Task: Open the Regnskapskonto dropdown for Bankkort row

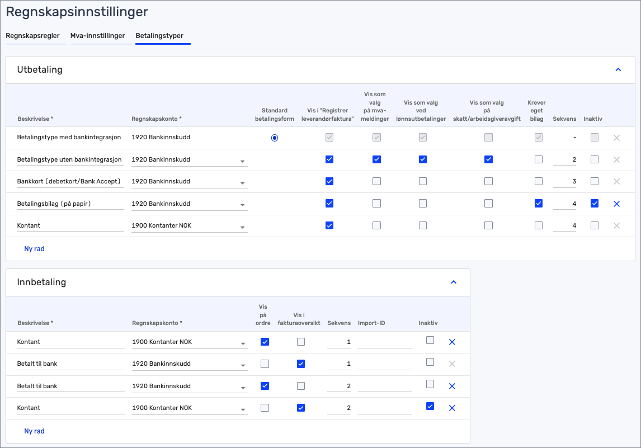Action: coord(242,181)
